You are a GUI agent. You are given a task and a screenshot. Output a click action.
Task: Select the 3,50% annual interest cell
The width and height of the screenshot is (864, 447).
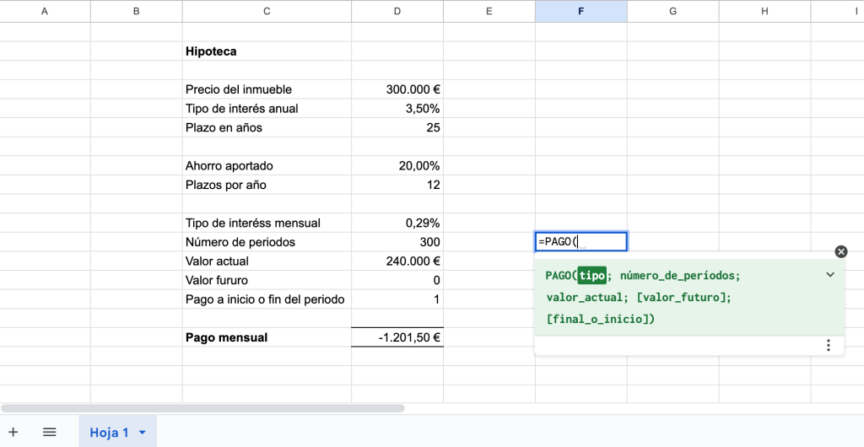click(397, 109)
